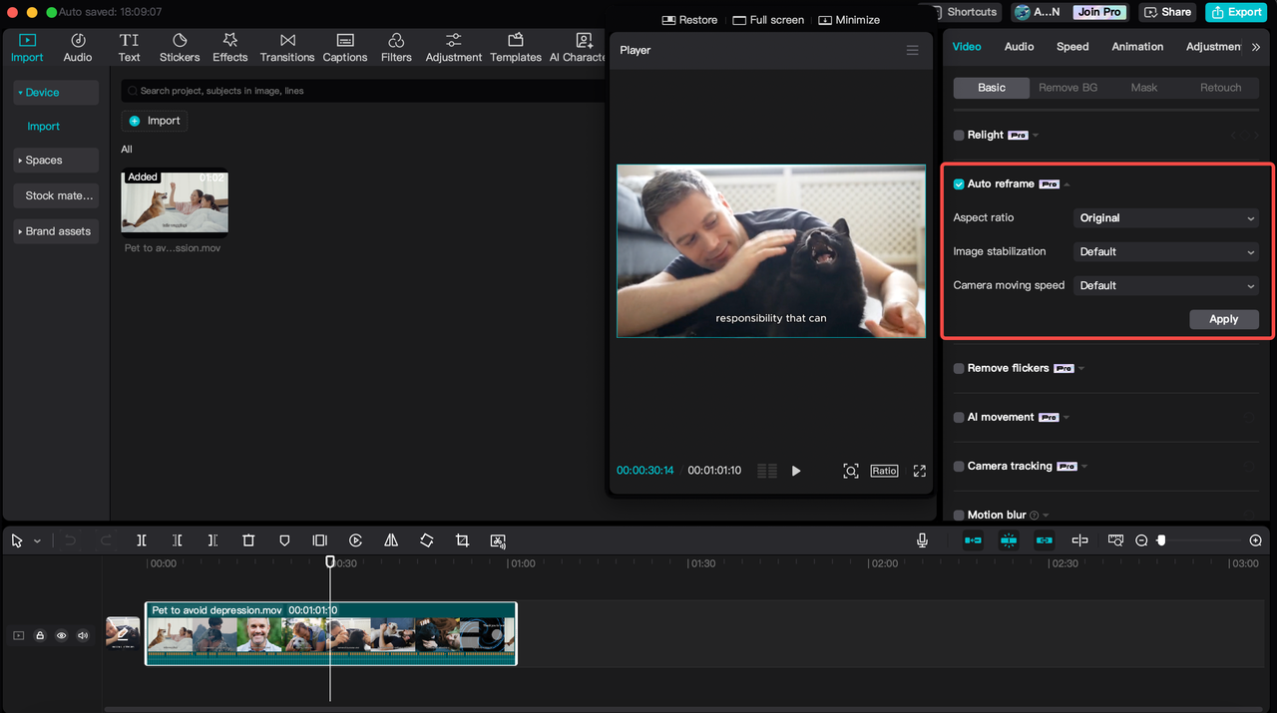Screen dimensions: 1277x713
Task: Expand the Spaces section in sidebar
Action: pos(56,161)
